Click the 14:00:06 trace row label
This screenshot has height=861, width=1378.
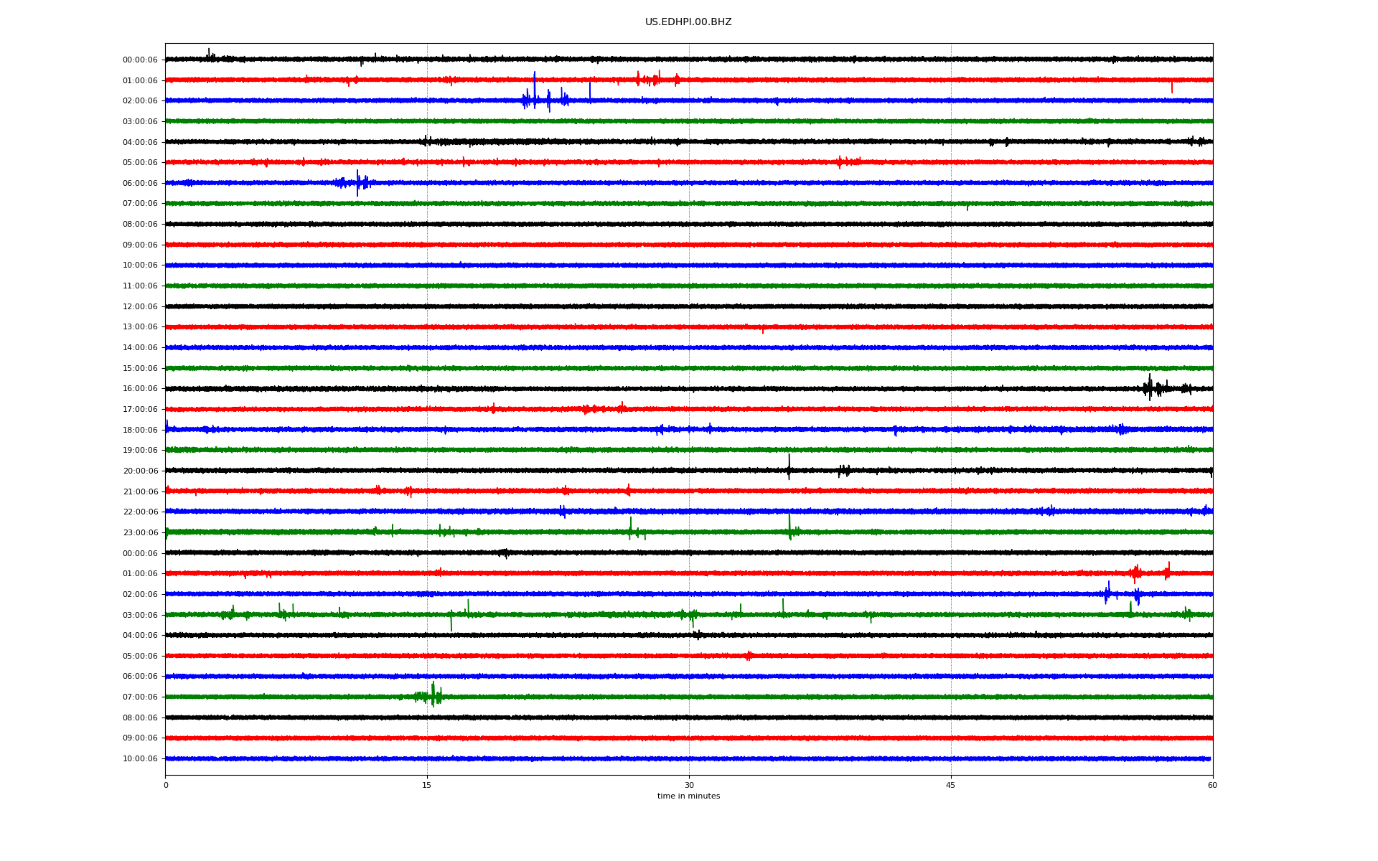click(x=140, y=348)
